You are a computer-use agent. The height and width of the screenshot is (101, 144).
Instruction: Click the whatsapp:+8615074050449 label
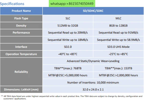(72, 3)
